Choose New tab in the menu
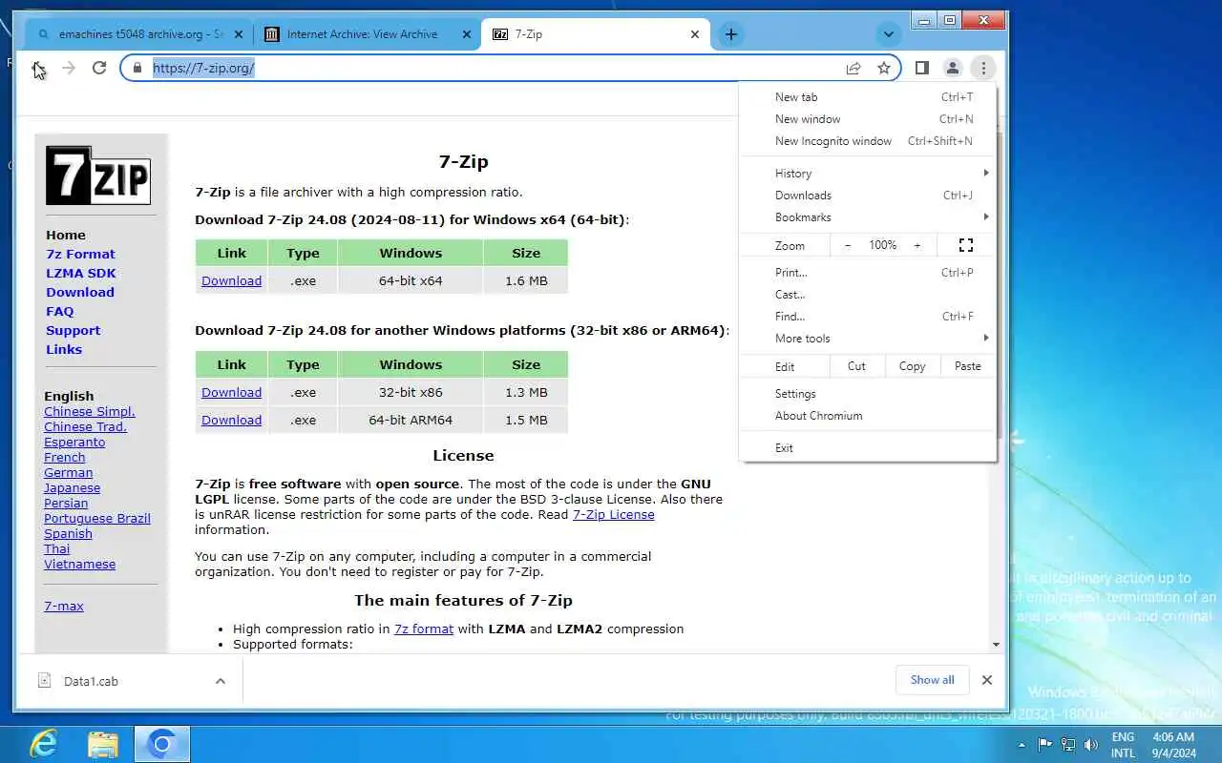 (x=867, y=96)
